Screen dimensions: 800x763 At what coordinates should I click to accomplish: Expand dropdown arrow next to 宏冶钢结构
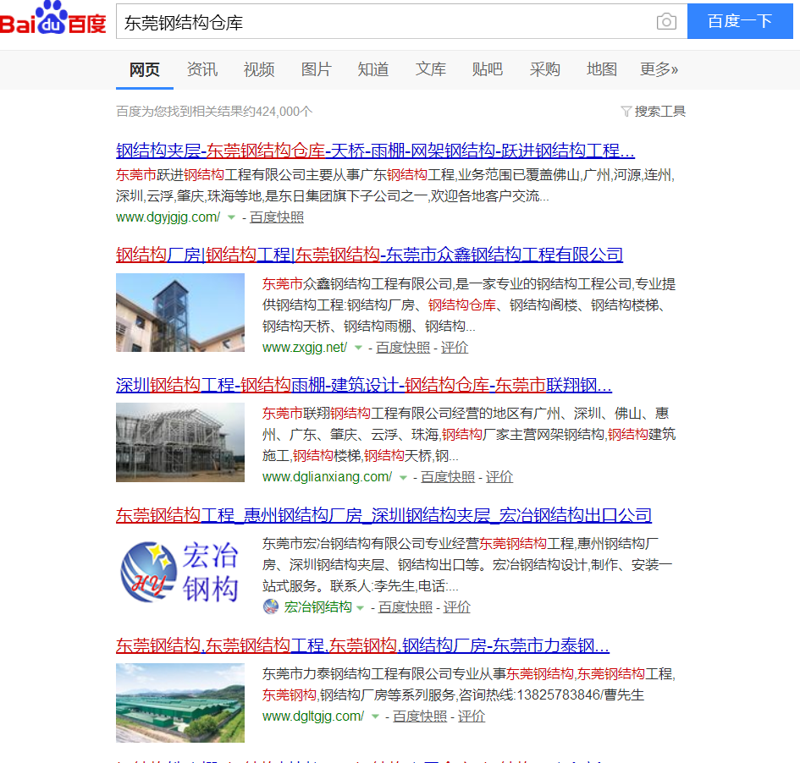(360, 607)
